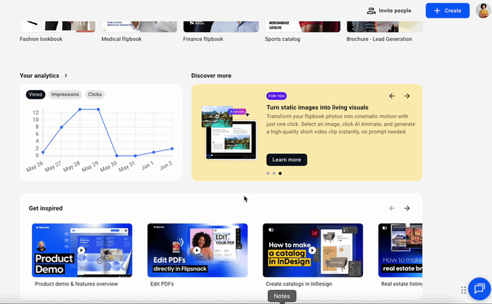Select second carousel pagination dot

274,173
